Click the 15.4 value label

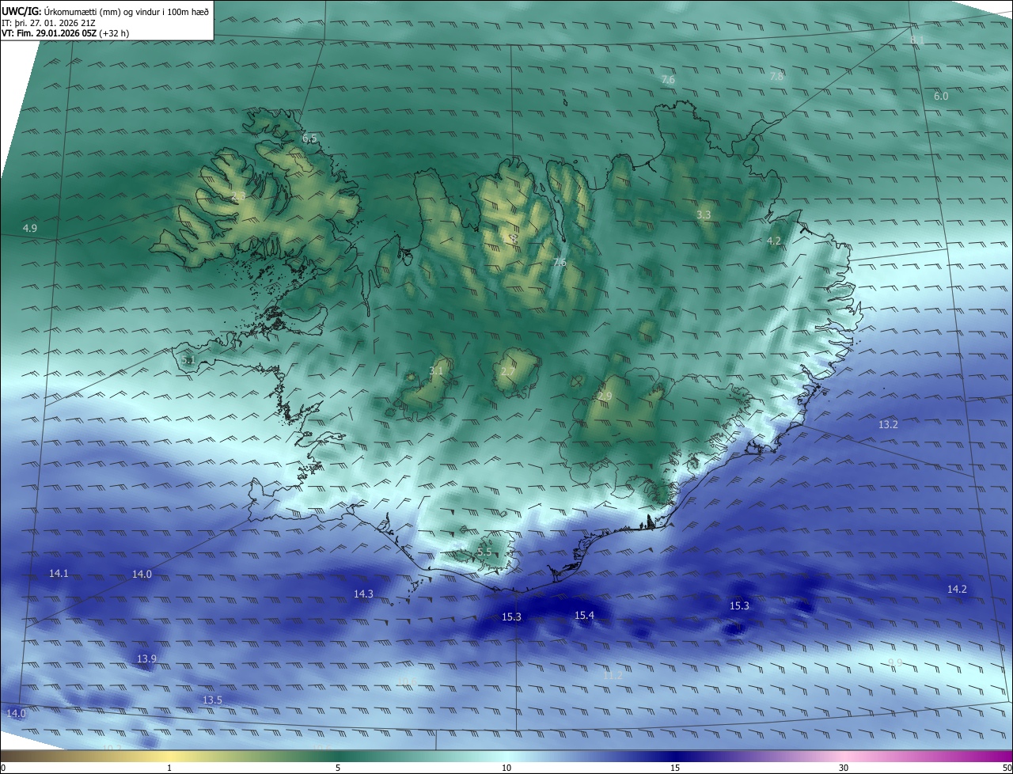click(584, 615)
